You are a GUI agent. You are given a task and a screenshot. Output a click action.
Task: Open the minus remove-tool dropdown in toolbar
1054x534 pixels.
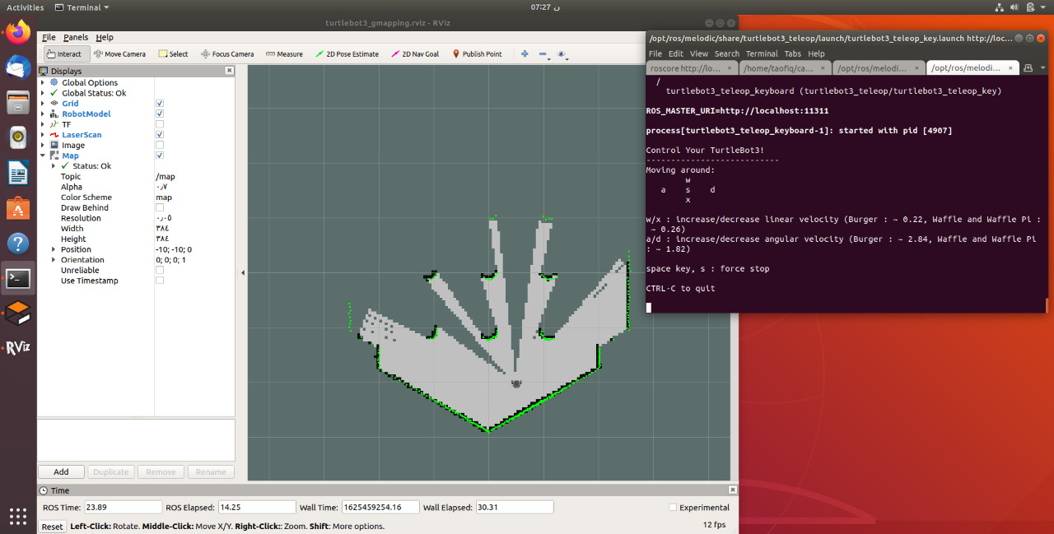pyautogui.click(x=545, y=54)
